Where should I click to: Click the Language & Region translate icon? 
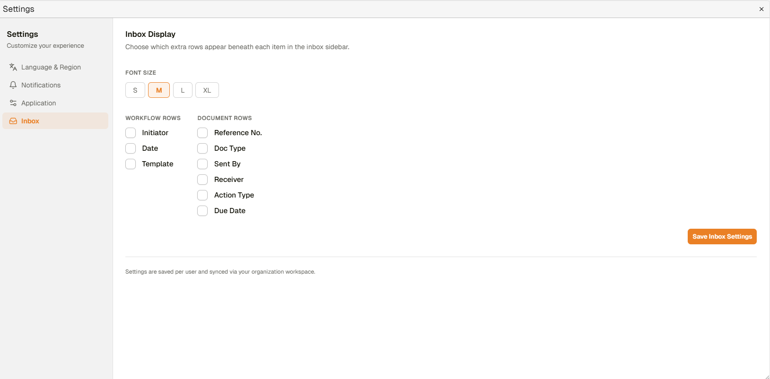click(x=13, y=67)
